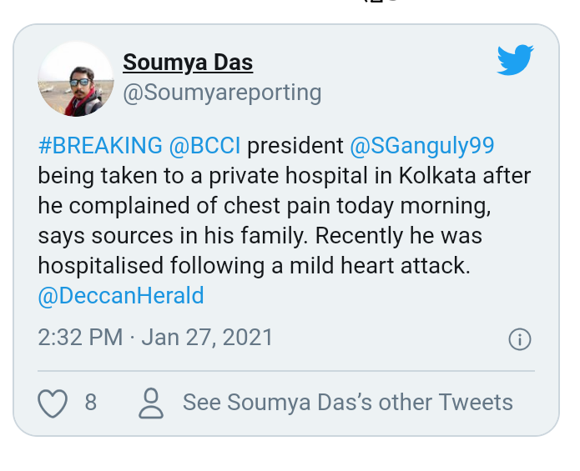
Task: Open the #BREAKING hashtag
Action: [100, 145]
